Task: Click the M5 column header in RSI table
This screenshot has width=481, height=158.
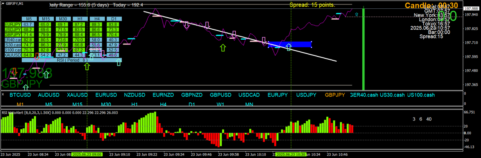Action: pos(29,19)
